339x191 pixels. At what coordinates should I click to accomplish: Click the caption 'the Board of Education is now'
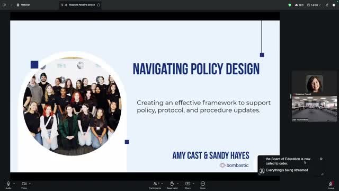click(288, 159)
